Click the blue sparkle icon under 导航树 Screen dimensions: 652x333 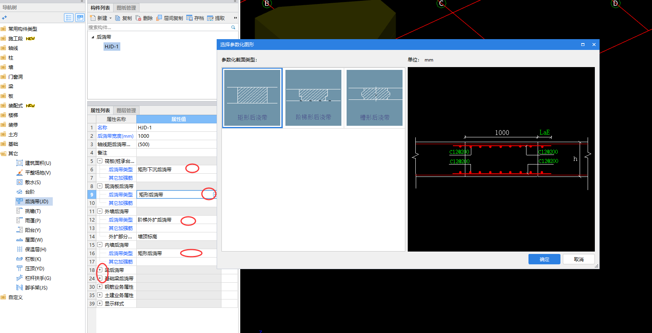pyautogui.click(x=4, y=18)
